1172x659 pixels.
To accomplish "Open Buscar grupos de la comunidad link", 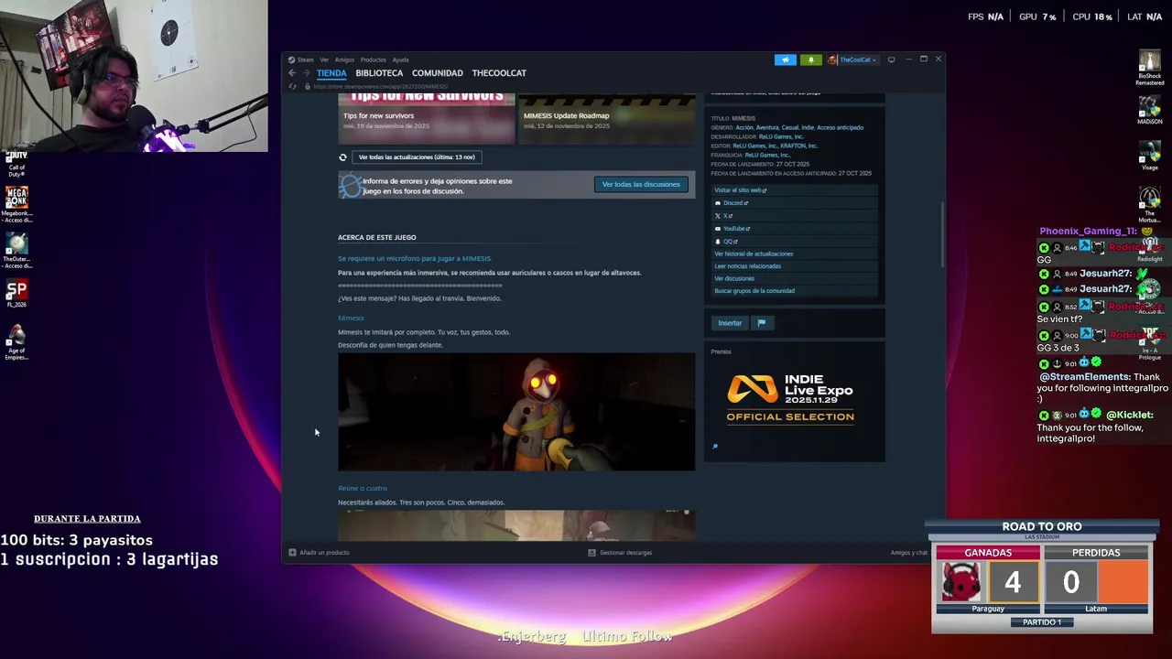I will (x=754, y=291).
